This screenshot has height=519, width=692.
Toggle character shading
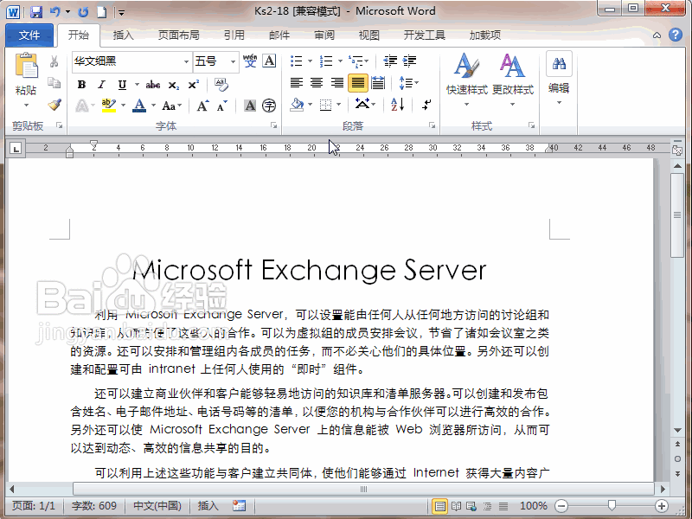(250, 106)
